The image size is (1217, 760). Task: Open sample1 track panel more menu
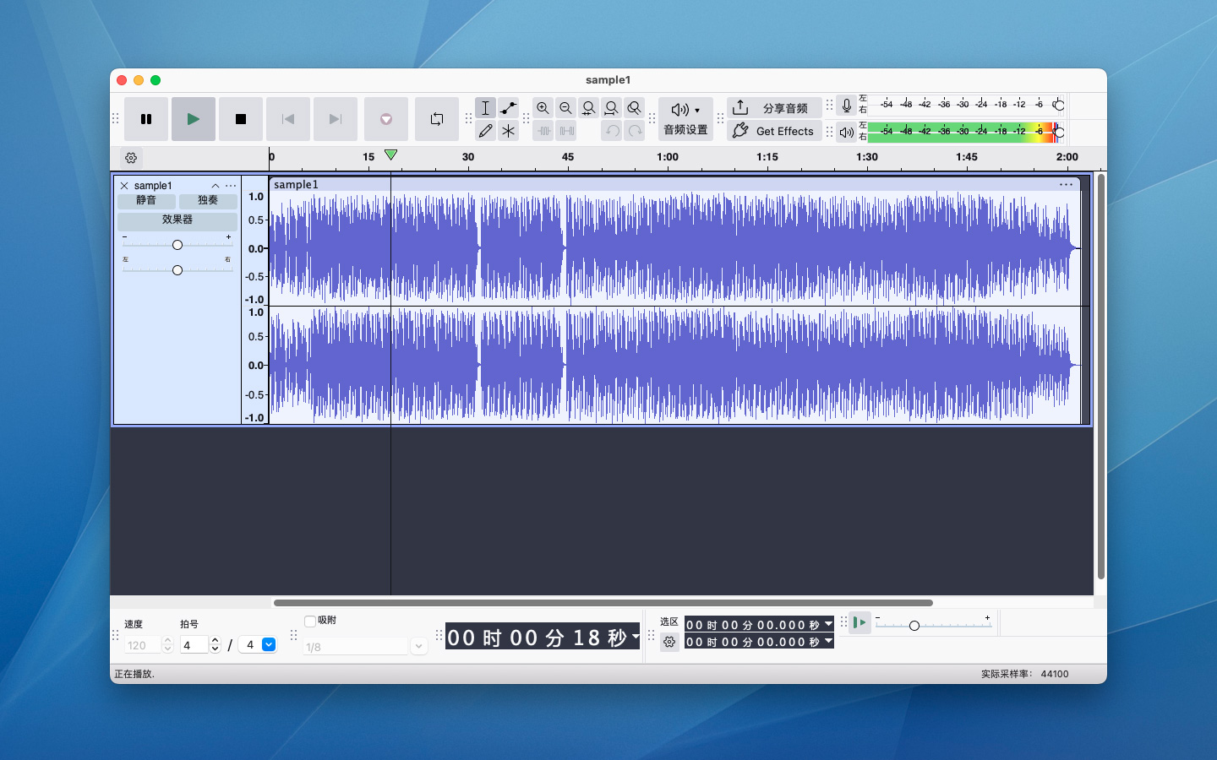tap(231, 186)
